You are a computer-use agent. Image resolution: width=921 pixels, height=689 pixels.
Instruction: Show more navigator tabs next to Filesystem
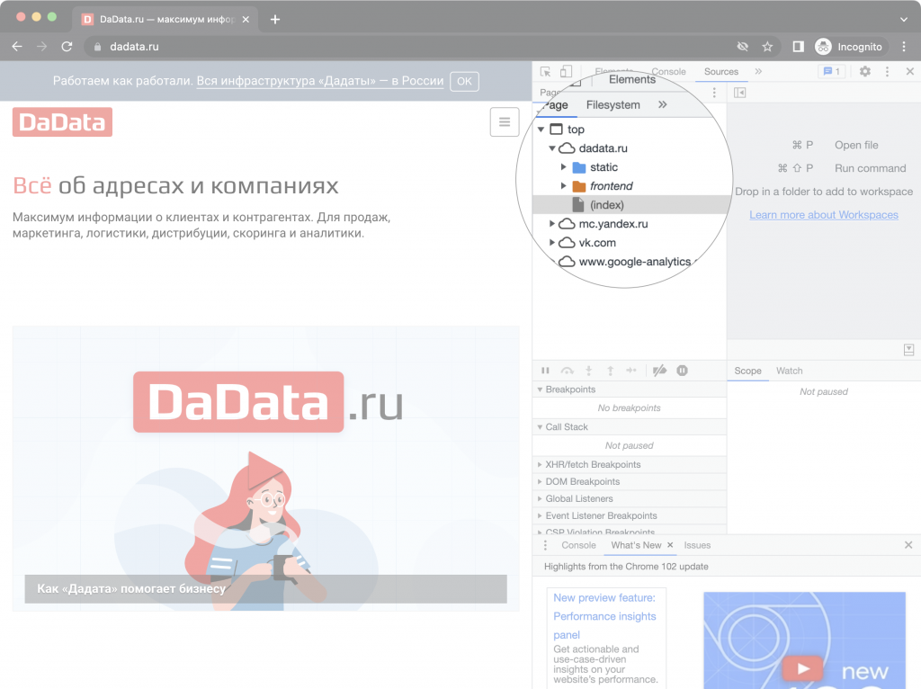click(x=663, y=104)
